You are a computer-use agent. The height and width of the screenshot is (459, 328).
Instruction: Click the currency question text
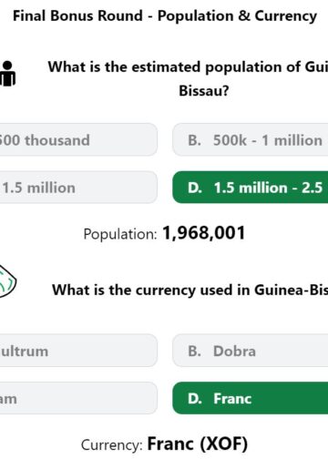pyautogui.click(x=190, y=290)
